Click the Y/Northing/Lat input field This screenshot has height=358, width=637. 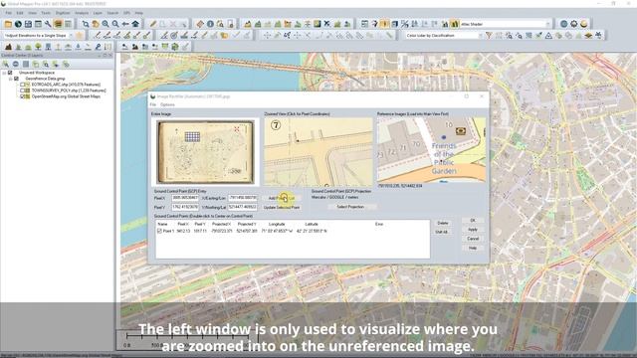[x=243, y=207]
